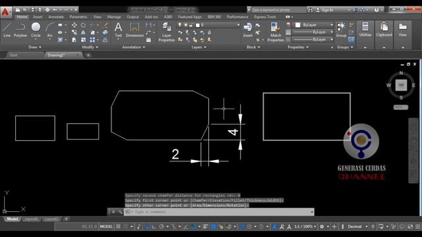Open the Customization menu in status bar
This screenshot has width=422, height=237.
[417, 226]
